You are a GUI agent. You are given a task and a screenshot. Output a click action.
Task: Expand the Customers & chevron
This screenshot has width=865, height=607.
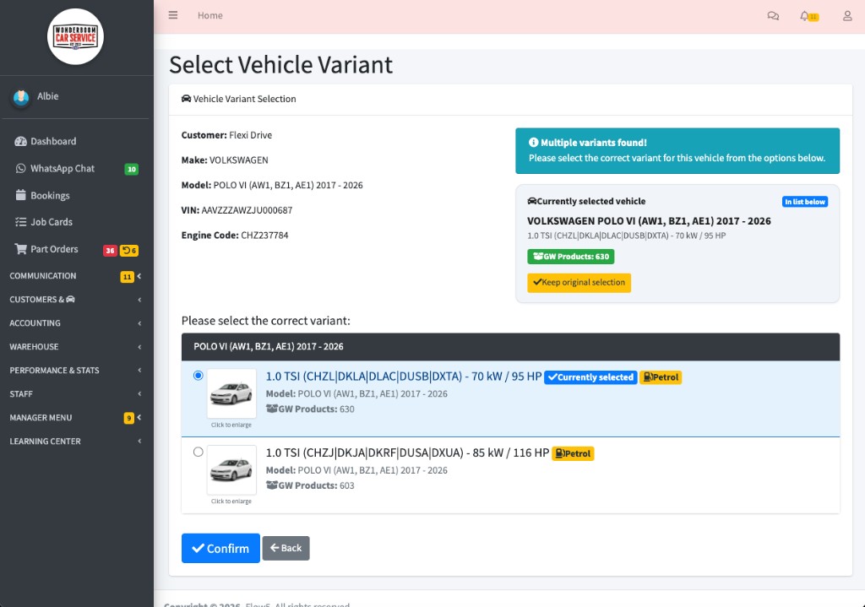[x=139, y=300]
